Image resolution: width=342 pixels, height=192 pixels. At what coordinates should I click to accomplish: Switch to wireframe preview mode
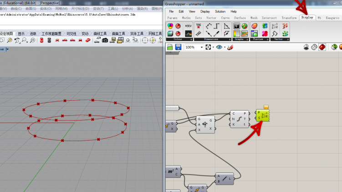[314, 47]
